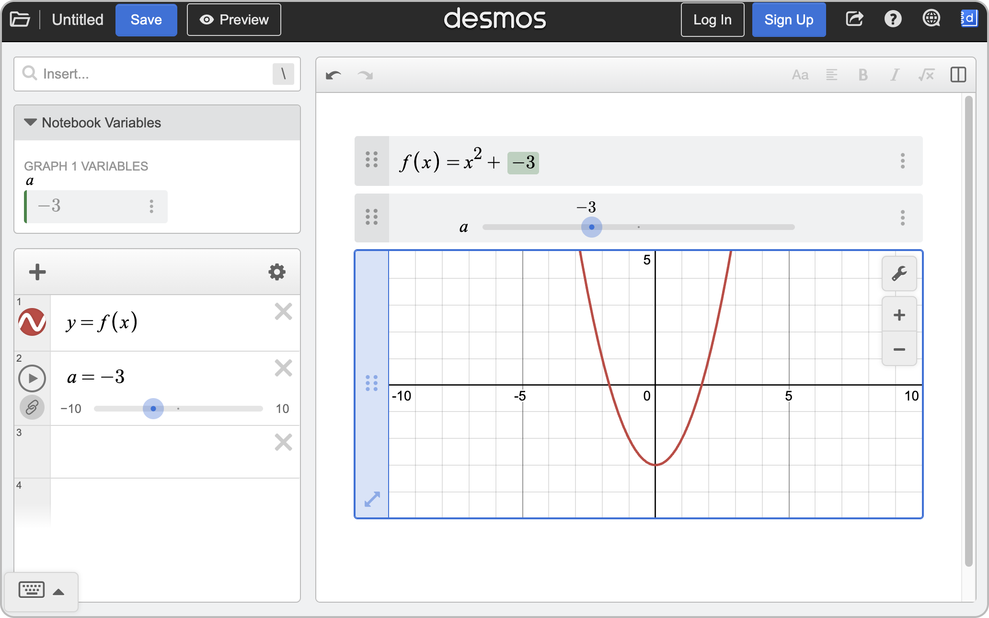
Task: Expand the keyboard panel arrow
Action: point(58,592)
